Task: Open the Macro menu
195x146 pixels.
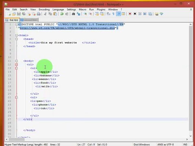Action: point(82,9)
